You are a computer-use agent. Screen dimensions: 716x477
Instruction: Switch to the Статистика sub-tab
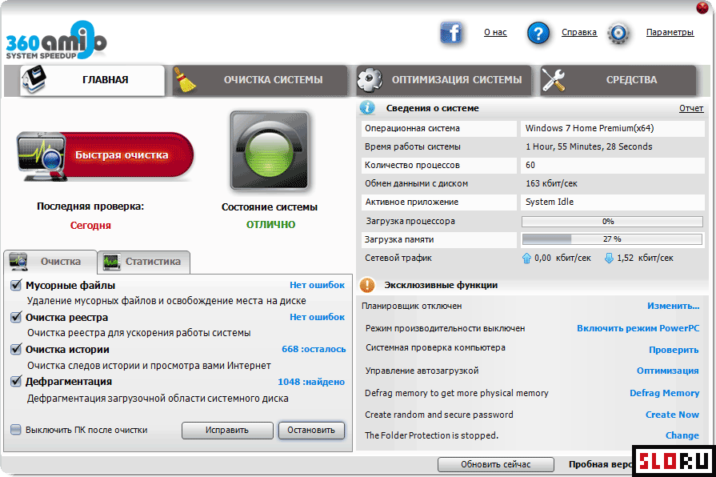[x=144, y=262]
